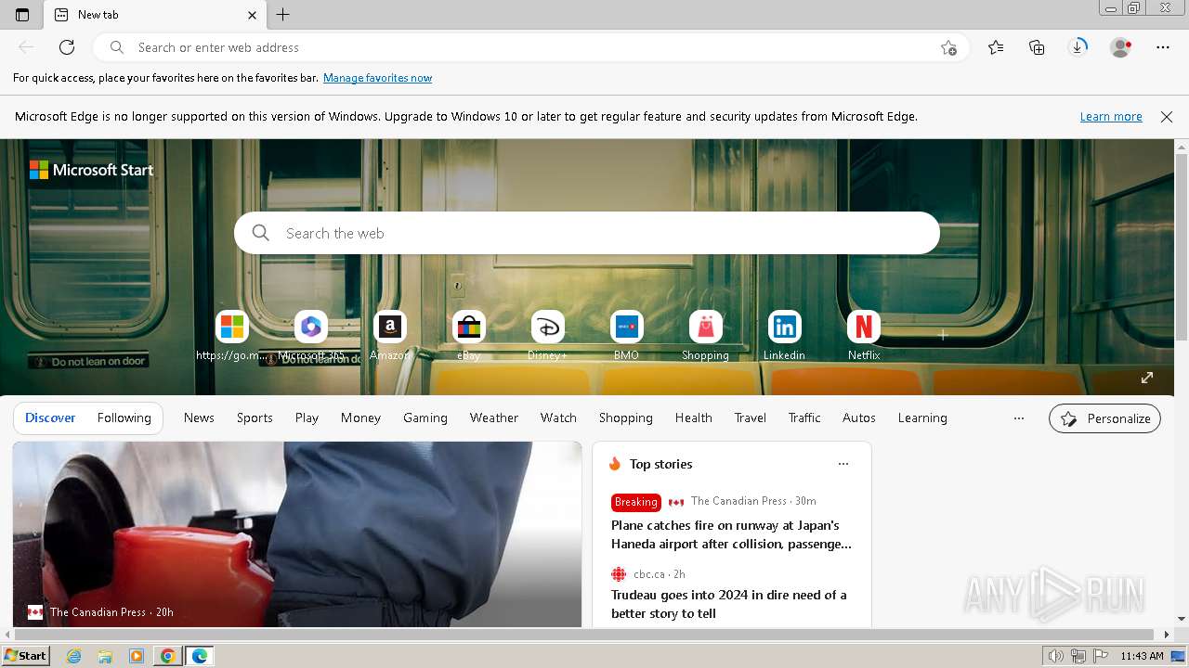Open the Haneda airport plane fire story

point(731,534)
